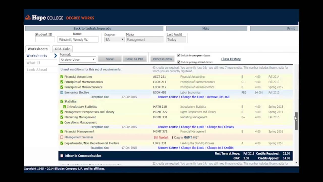Select What If in the left sidebar

(x=33, y=63)
